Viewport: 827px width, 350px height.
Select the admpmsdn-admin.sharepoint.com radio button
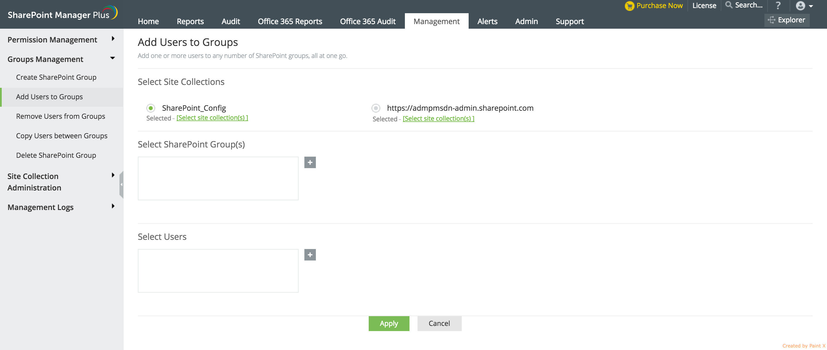coord(376,108)
